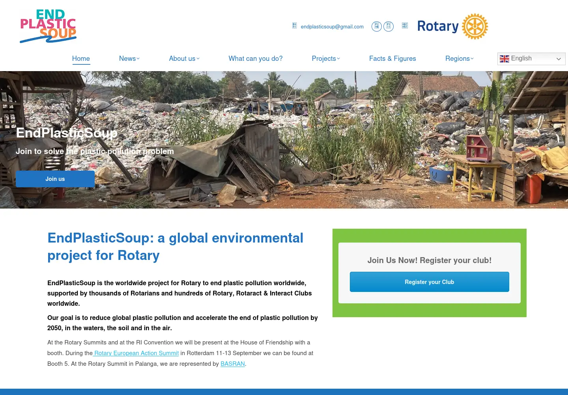Click the small icon left of the Rotary logo
The height and width of the screenshot is (395, 568).
click(405, 26)
